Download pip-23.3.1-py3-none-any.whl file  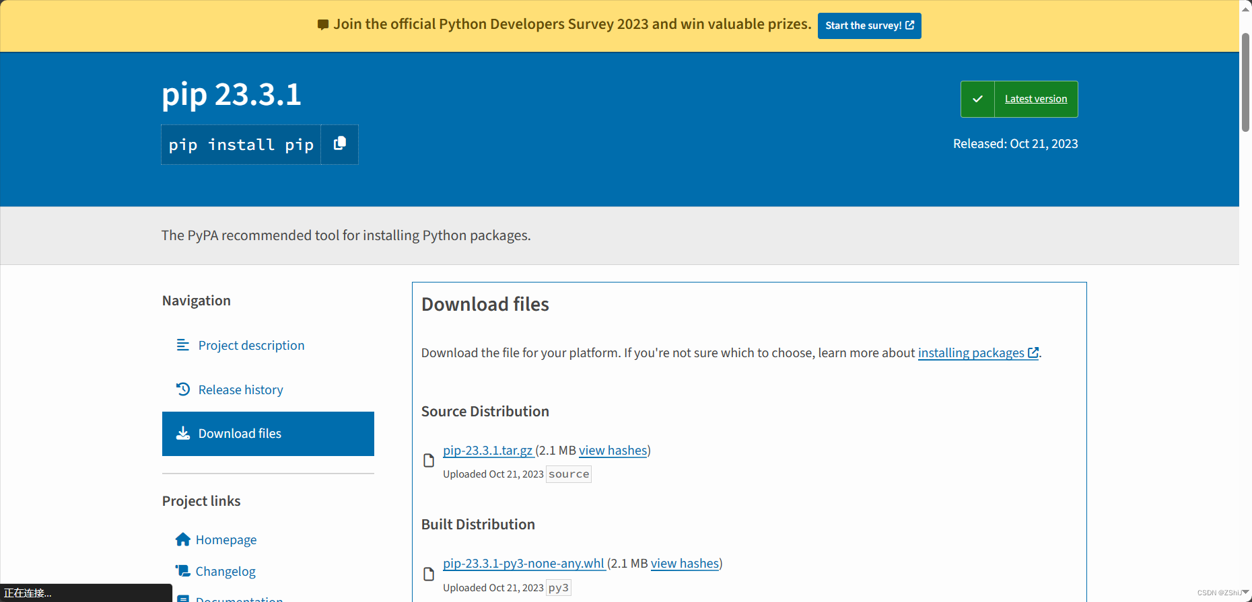[524, 563]
